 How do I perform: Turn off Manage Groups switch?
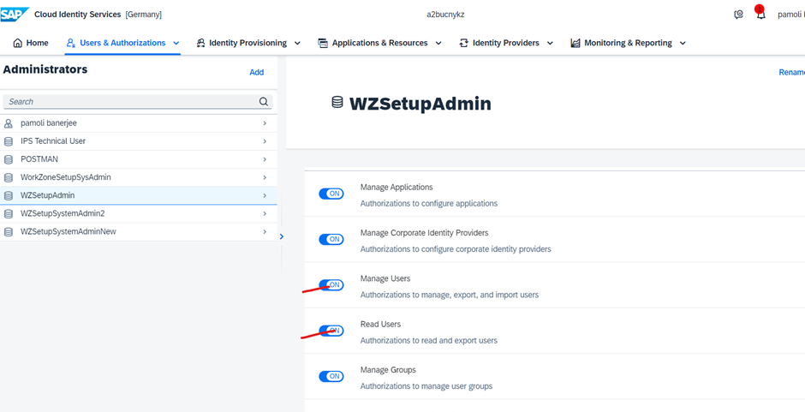(x=331, y=376)
